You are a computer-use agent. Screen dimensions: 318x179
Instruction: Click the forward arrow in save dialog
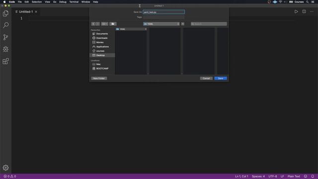tap(97, 24)
